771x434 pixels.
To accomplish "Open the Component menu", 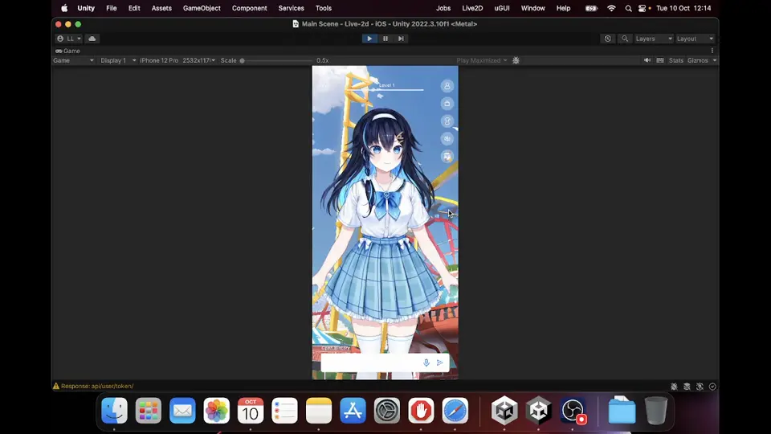I will (x=249, y=8).
